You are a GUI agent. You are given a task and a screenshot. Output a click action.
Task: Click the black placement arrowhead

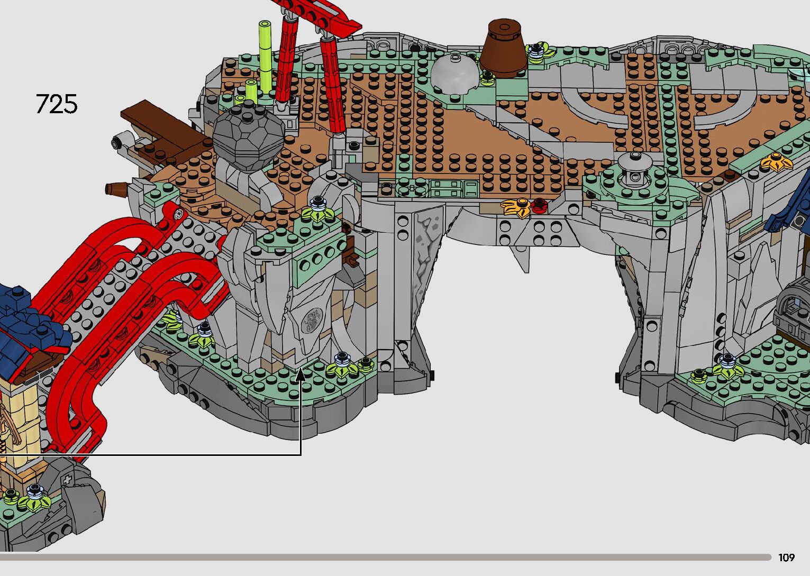pos(301,375)
